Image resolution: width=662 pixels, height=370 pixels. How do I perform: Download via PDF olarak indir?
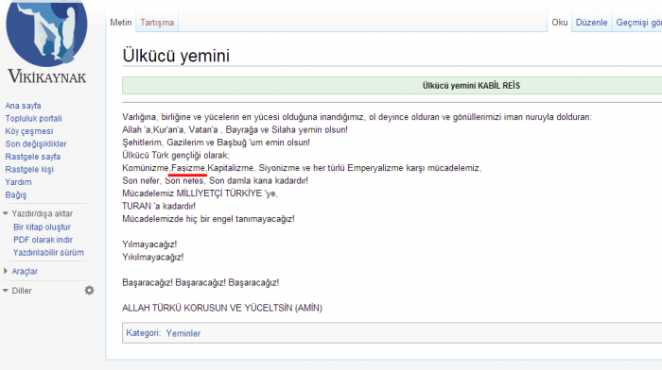[43, 240]
